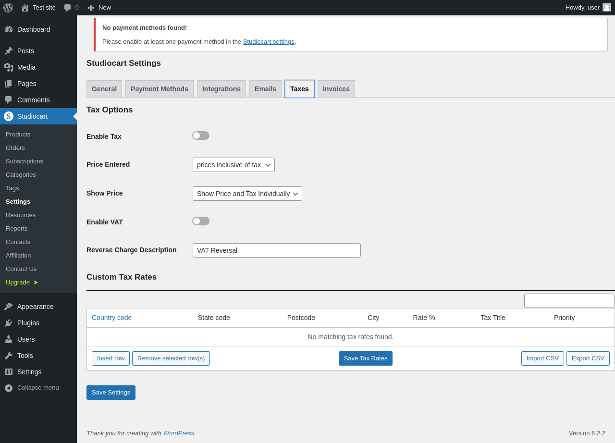Click the Upgrade arrow icon
Screen dimensions: 615x443
pyautogui.click(x=36, y=283)
